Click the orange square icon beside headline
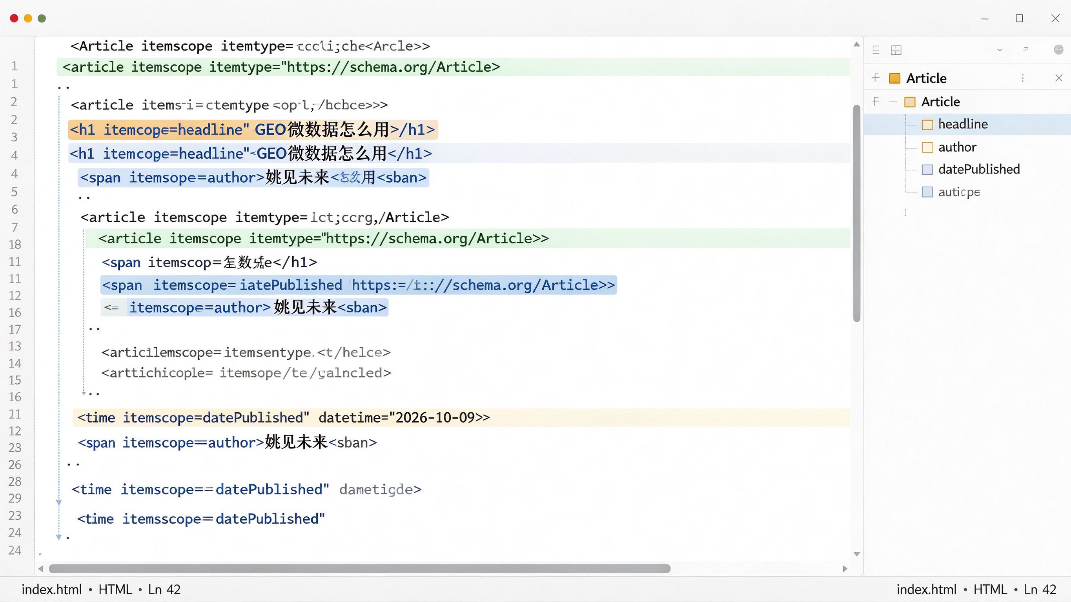The width and height of the screenshot is (1071, 602). (927, 125)
